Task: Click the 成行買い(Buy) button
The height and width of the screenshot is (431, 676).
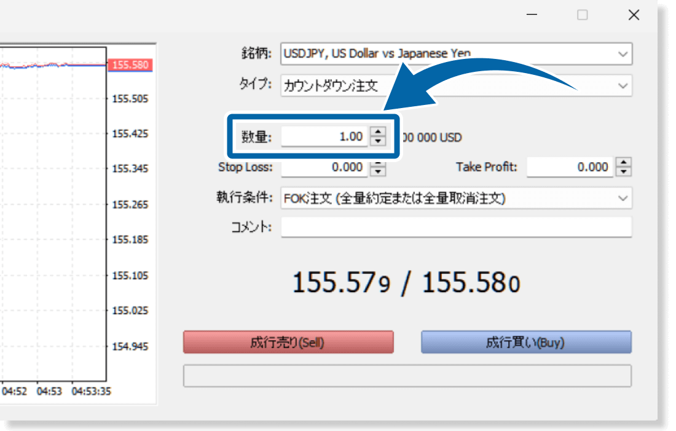Action: 527,343
